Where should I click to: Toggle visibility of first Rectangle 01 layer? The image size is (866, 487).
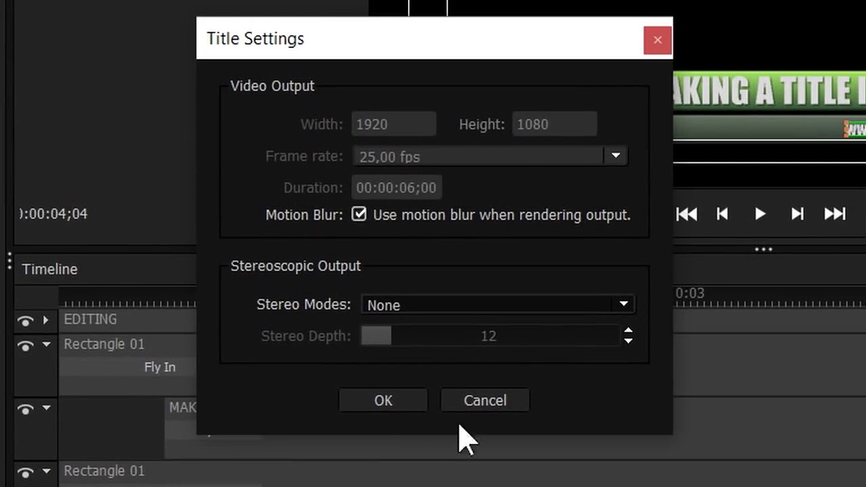[26, 346]
